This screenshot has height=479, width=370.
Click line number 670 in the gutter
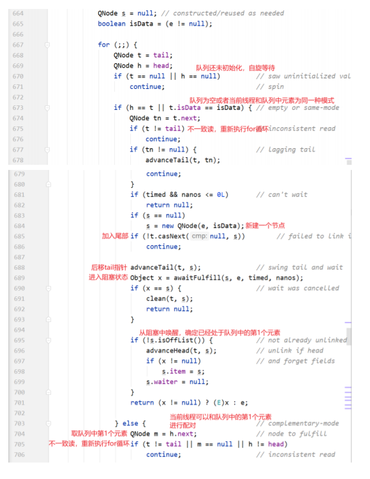18,77
